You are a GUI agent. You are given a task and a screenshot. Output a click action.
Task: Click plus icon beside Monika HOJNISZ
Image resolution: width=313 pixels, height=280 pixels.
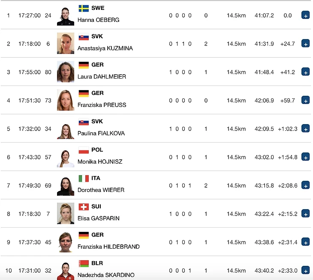305,157
